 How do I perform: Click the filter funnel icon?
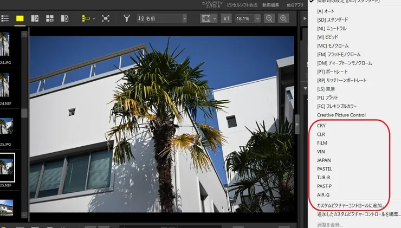click(x=127, y=18)
